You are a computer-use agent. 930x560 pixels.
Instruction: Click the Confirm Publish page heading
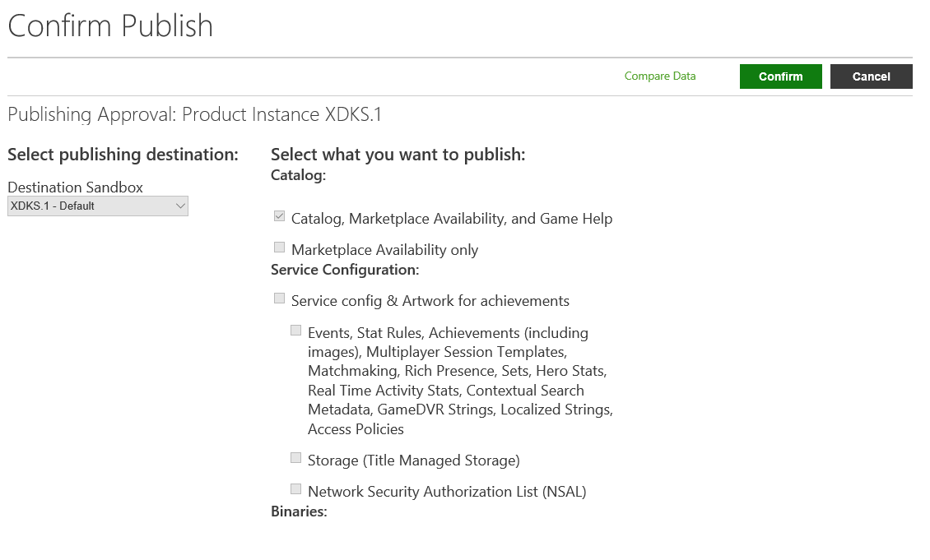[x=110, y=26]
